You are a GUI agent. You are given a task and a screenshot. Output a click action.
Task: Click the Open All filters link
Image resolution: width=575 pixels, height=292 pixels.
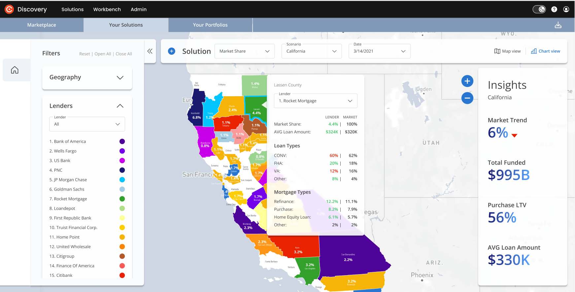coord(103,54)
